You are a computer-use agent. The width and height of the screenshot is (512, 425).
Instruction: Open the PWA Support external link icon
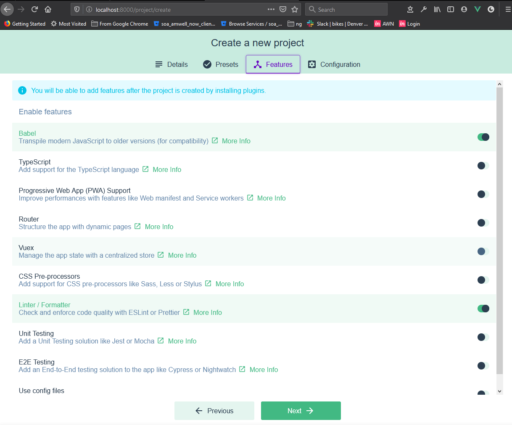250,198
